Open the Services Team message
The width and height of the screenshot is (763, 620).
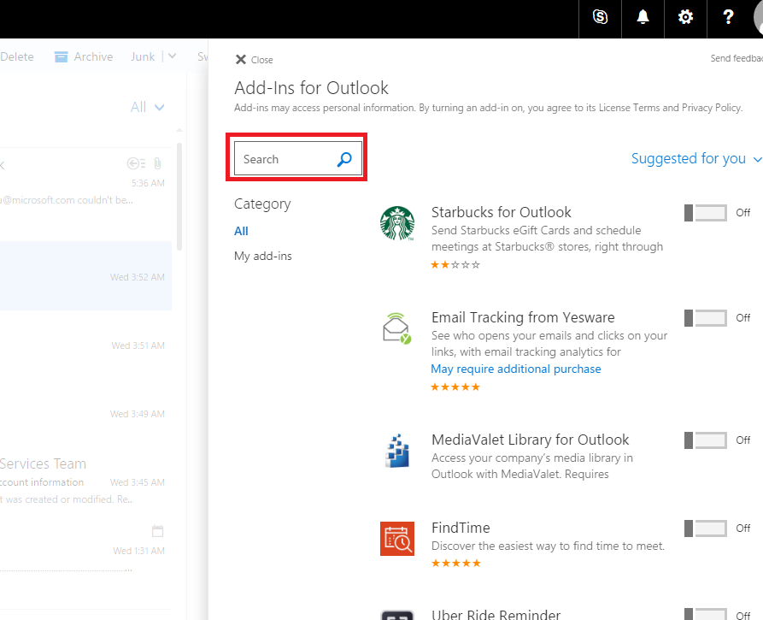coord(85,481)
